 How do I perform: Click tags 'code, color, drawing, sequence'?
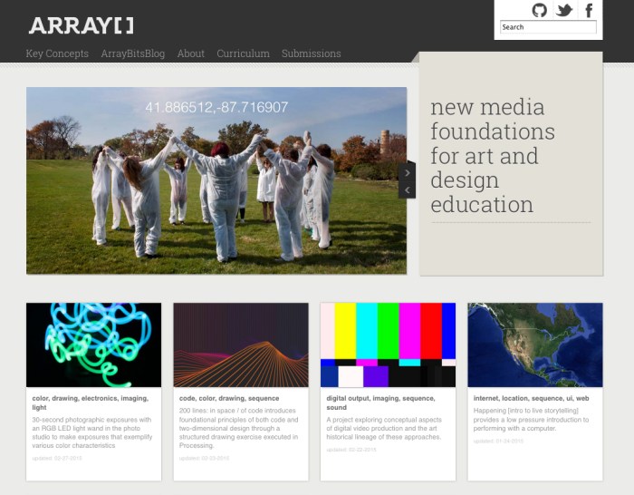(x=229, y=398)
